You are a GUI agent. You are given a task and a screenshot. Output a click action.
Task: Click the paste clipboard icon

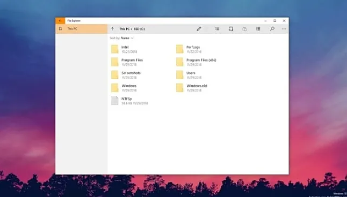(x=244, y=29)
